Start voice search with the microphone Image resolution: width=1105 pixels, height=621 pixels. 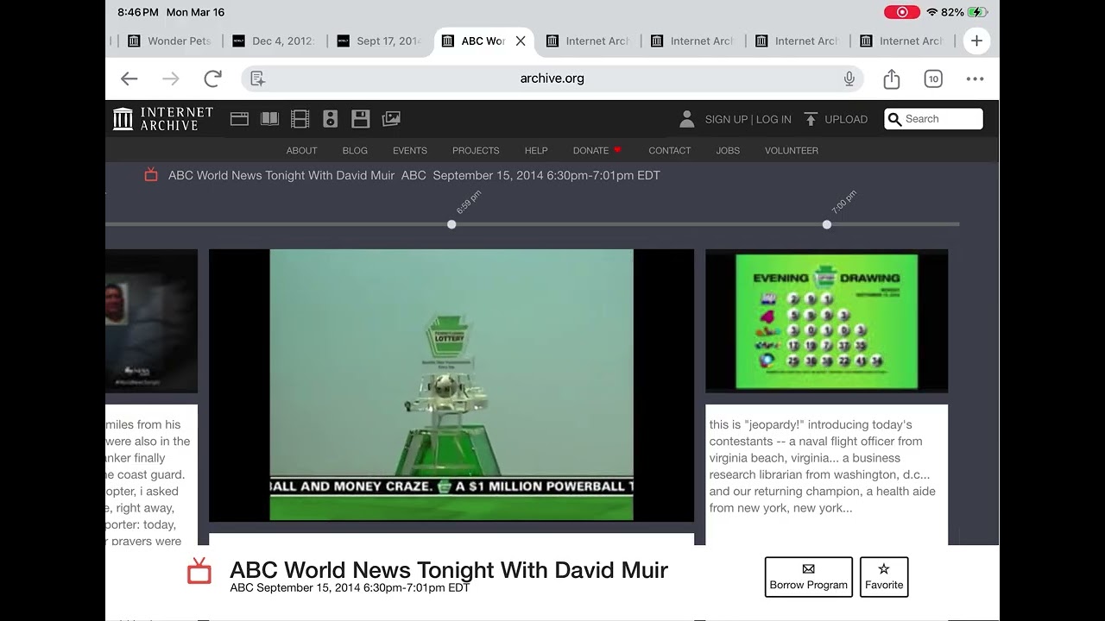tap(849, 78)
